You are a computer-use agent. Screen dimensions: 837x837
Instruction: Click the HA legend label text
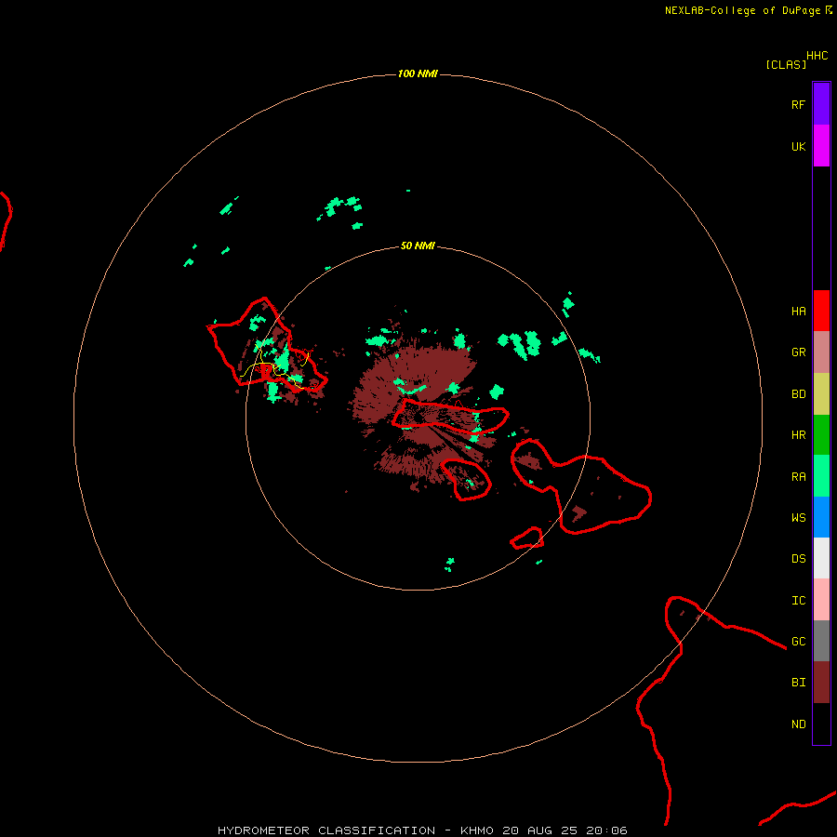[799, 312]
